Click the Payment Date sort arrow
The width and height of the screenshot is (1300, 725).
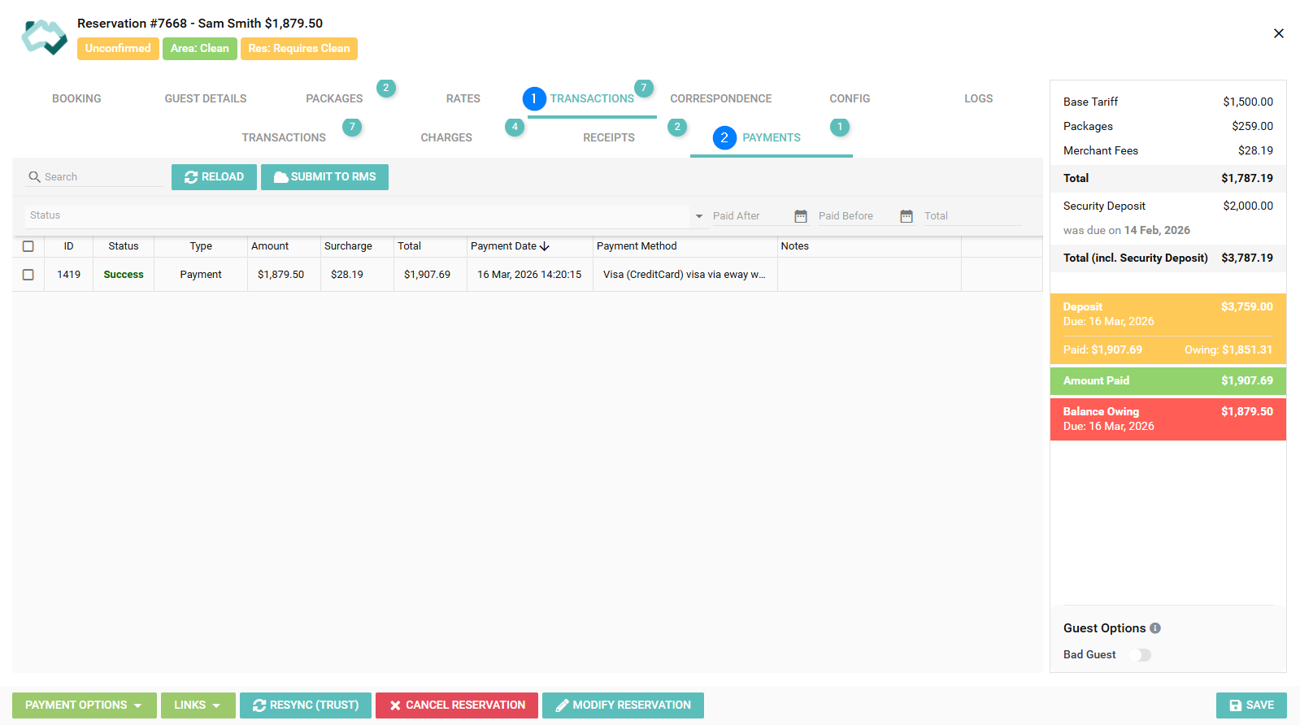(x=545, y=246)
